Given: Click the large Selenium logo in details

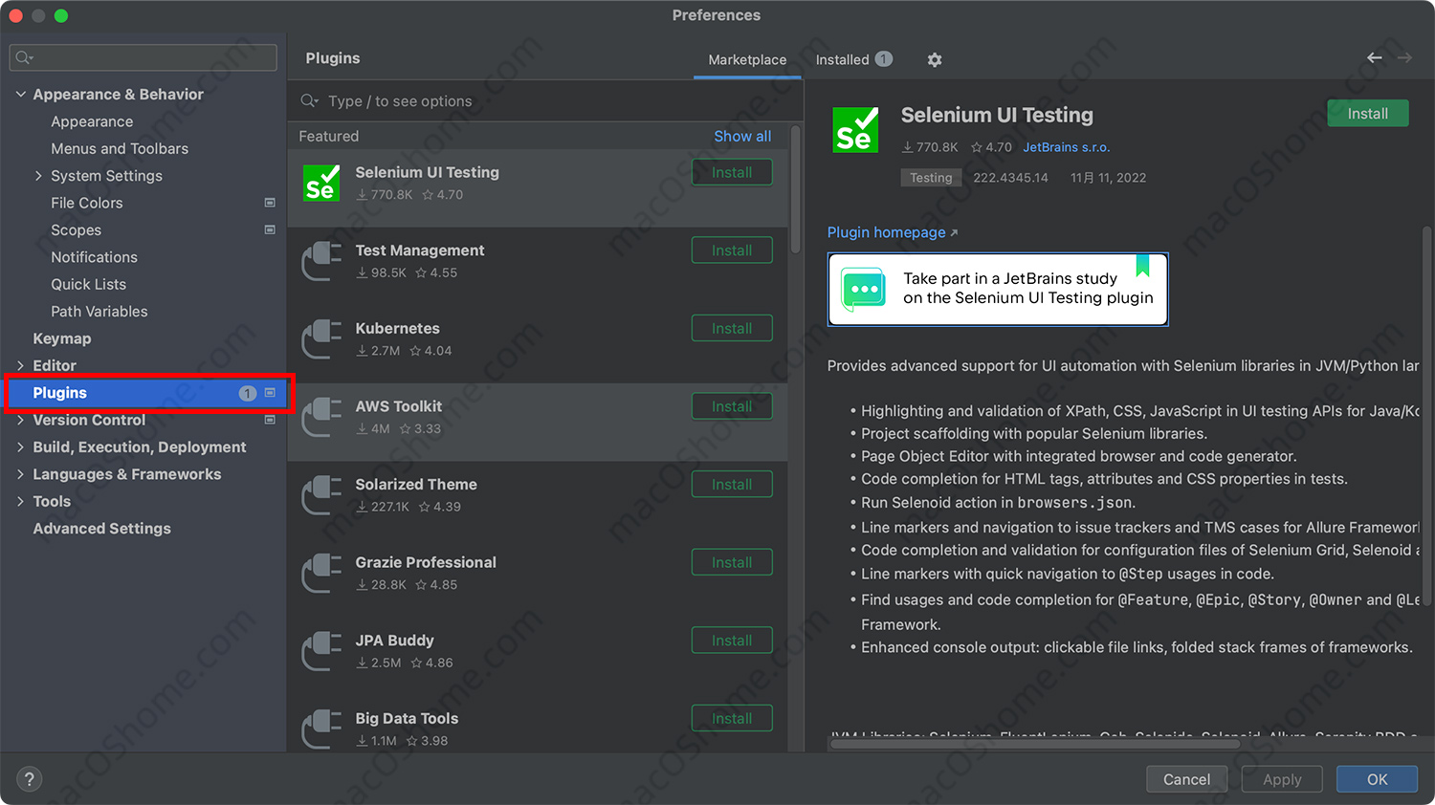Looking at the screenshot, I should click(x=855, y=130).
